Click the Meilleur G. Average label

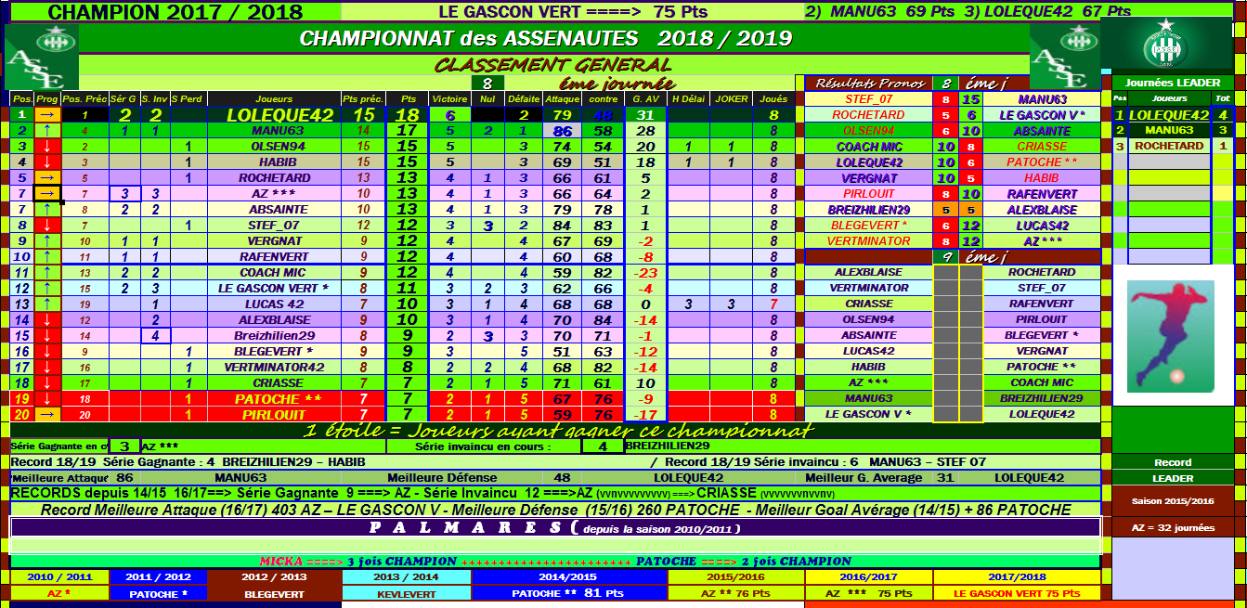[x=864, y=477]
